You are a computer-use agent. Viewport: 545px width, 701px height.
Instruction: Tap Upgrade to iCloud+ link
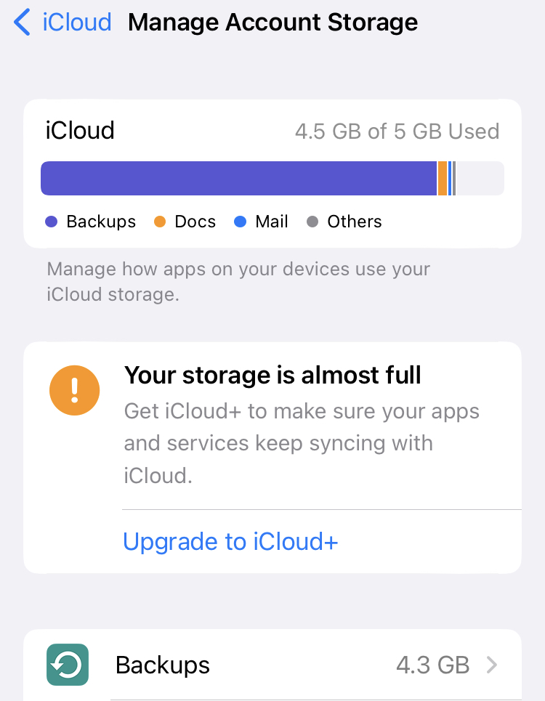tap(230, 541)
